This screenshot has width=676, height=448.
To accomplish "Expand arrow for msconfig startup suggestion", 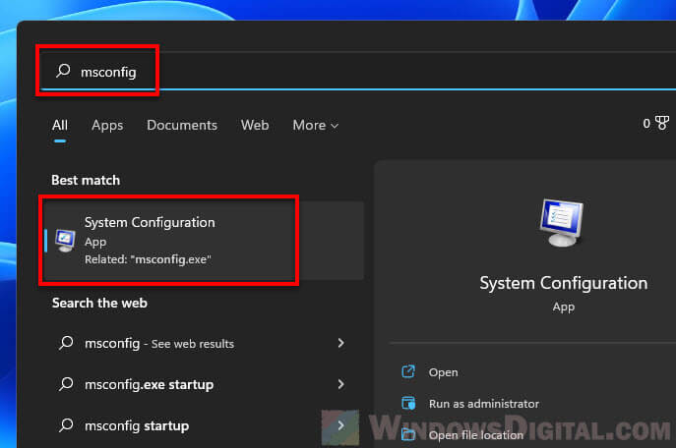I will [341, 425].
